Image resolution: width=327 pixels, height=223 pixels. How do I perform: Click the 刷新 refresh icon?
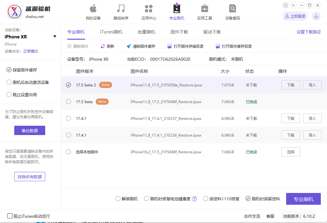(103, 46)
